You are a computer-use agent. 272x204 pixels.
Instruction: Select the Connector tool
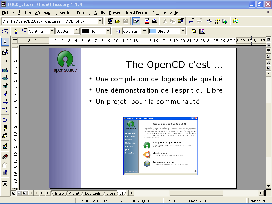coord(5,109)
